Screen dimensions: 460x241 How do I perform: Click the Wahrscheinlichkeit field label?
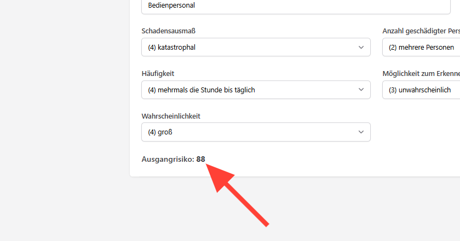[171, 116]
